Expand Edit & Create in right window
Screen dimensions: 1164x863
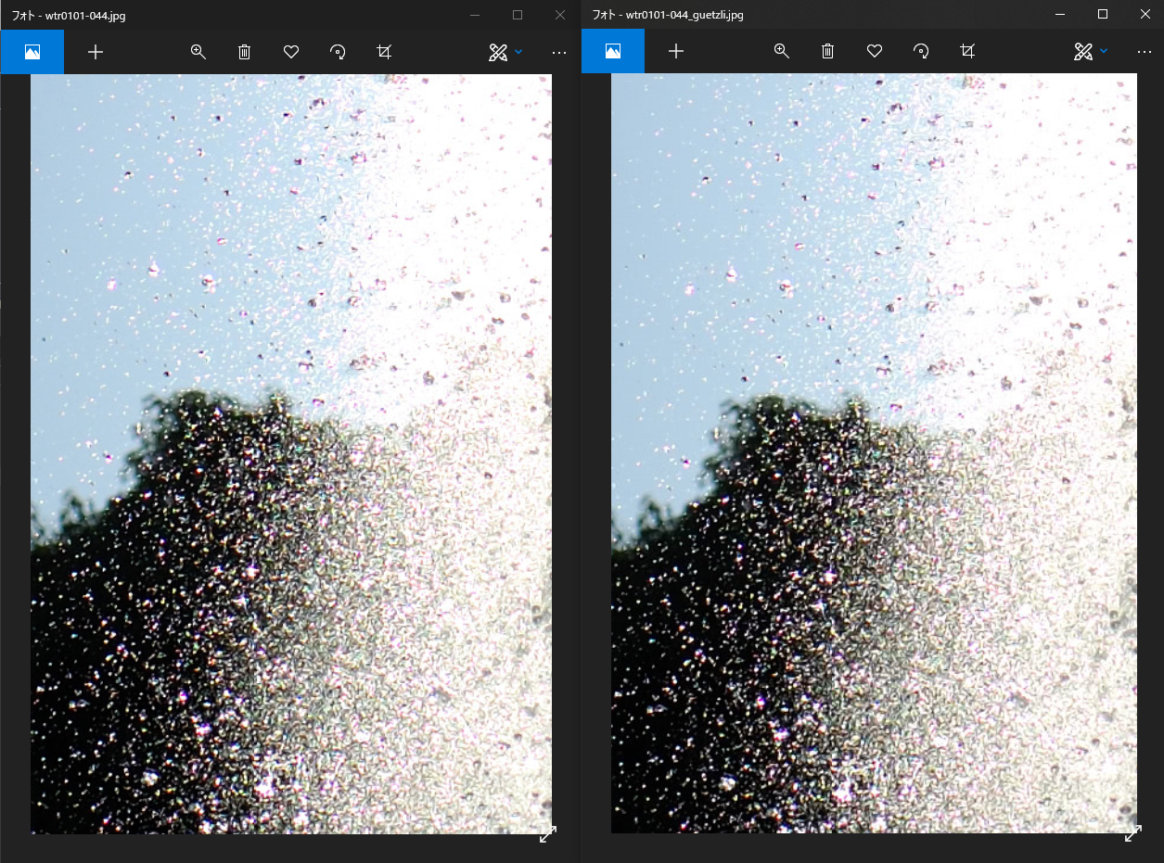coord(1090,52)
